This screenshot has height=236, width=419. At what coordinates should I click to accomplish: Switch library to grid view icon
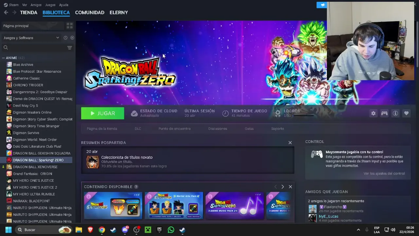pos(69,26)
